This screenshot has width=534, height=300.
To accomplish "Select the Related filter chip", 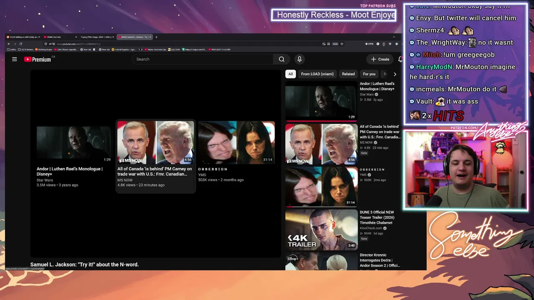I will pyautogui.click(x=348, y=74).
